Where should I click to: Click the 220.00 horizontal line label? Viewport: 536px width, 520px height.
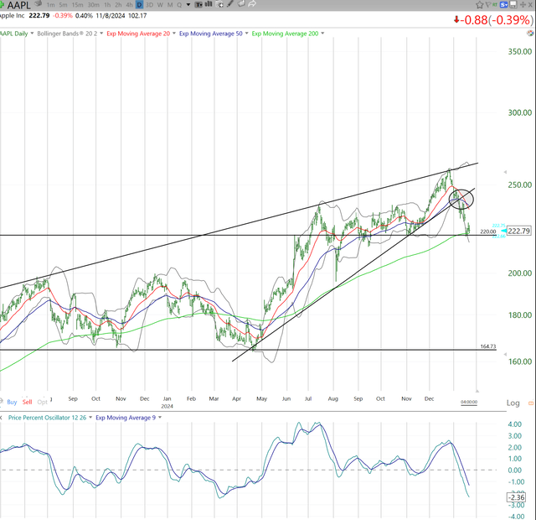pos(487,231)
